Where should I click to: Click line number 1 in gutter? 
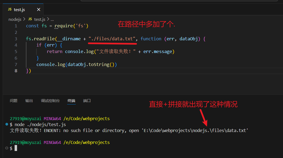tap(16, 26)
